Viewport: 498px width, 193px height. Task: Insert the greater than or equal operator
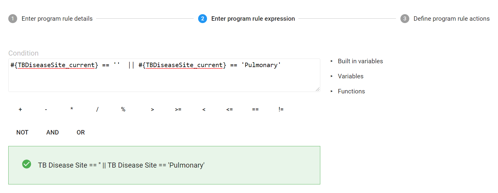point(178,109)
